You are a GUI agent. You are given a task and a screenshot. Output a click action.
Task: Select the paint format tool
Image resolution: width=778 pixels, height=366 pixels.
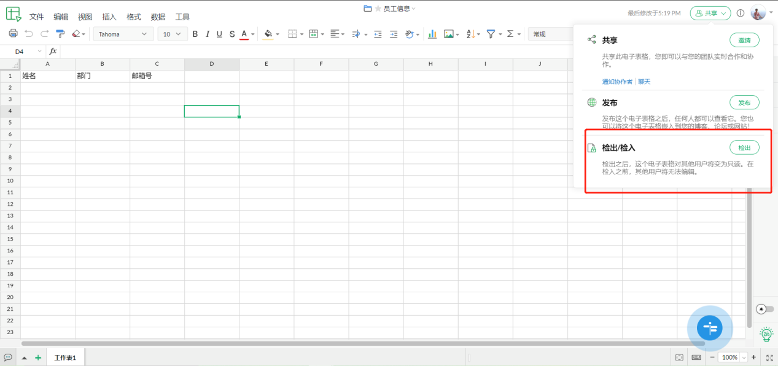click(60, 34)
